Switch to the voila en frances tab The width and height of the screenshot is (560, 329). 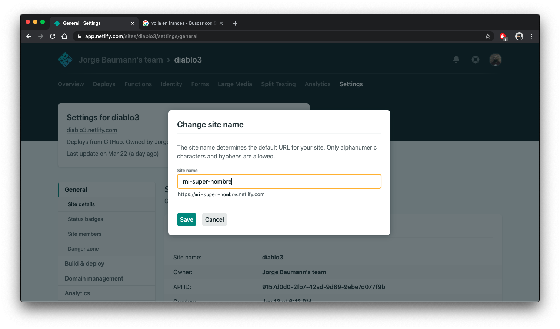(182, 23)
